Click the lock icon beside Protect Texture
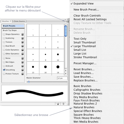Image resolution: width=124 pixels, height=124 pixels. 23,74
